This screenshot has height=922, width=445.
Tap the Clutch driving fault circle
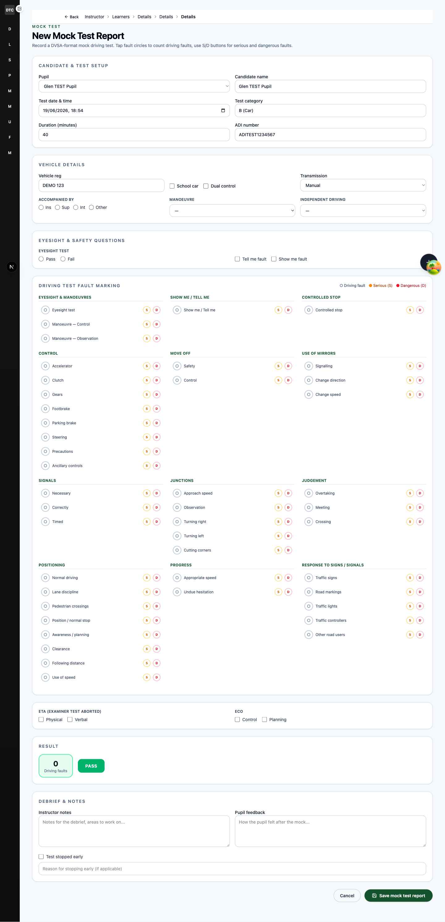(45, 380)
